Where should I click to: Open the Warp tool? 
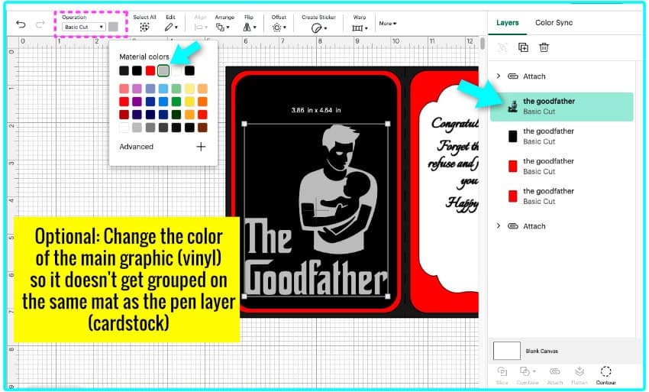[357, 28]
